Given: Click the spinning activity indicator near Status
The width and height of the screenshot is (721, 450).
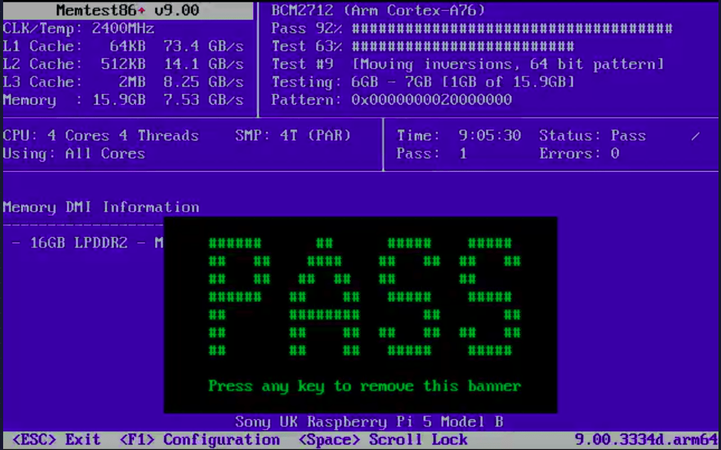Looking at the screenshot, I should click(695, 136).
